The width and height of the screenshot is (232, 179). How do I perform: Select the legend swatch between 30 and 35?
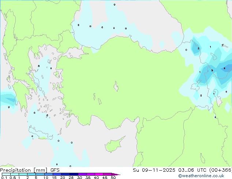[x=82, y=174]
